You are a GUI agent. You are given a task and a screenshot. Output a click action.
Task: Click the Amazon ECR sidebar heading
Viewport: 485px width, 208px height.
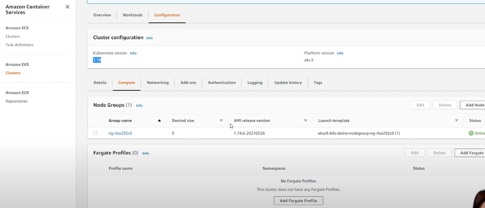17,93
